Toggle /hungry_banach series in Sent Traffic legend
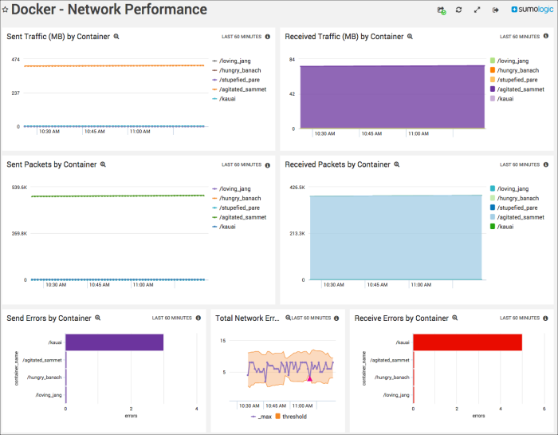This screenshot has height=435, width=558. tap(239, 70)
